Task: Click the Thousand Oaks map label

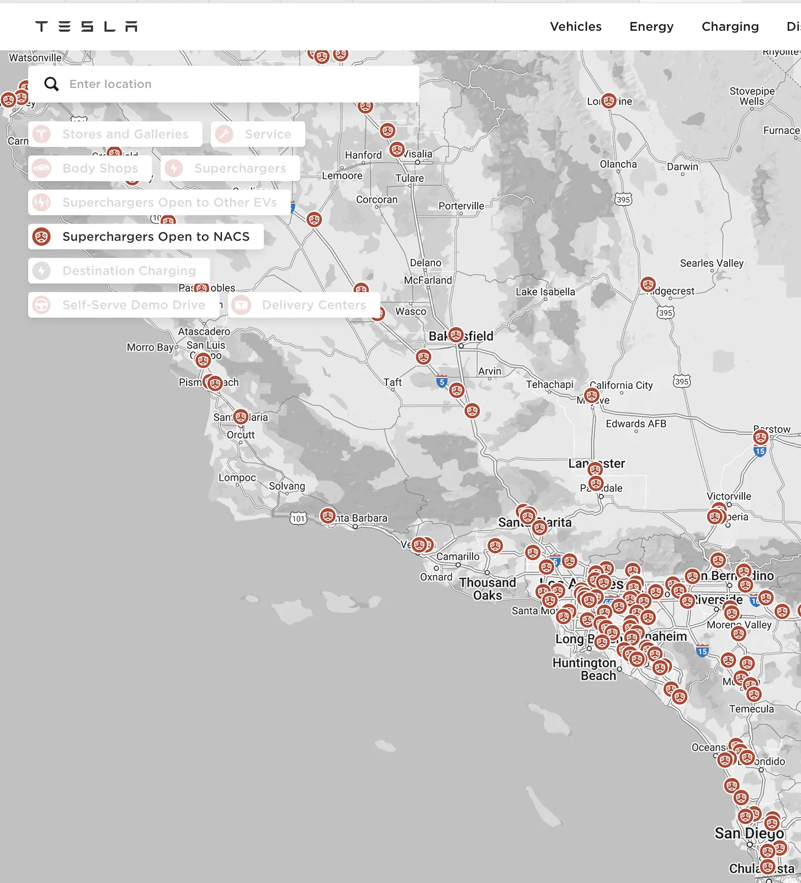Action: coord(488,589)
